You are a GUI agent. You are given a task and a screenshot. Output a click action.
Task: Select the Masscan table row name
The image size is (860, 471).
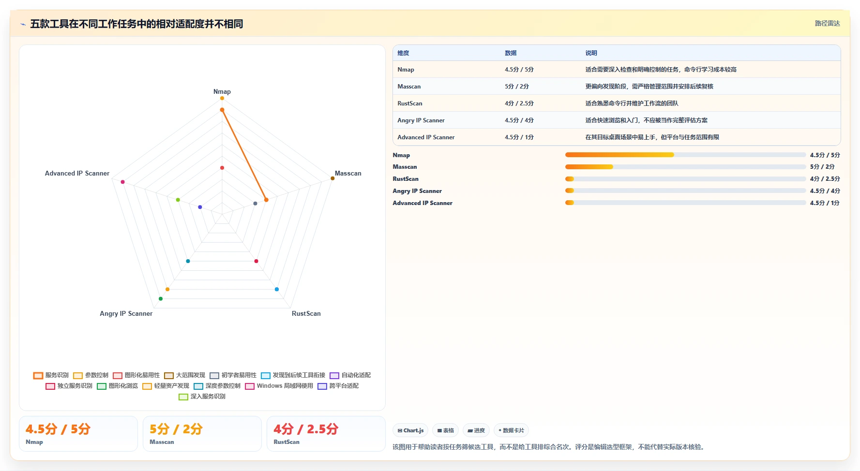tap(409, 87)
